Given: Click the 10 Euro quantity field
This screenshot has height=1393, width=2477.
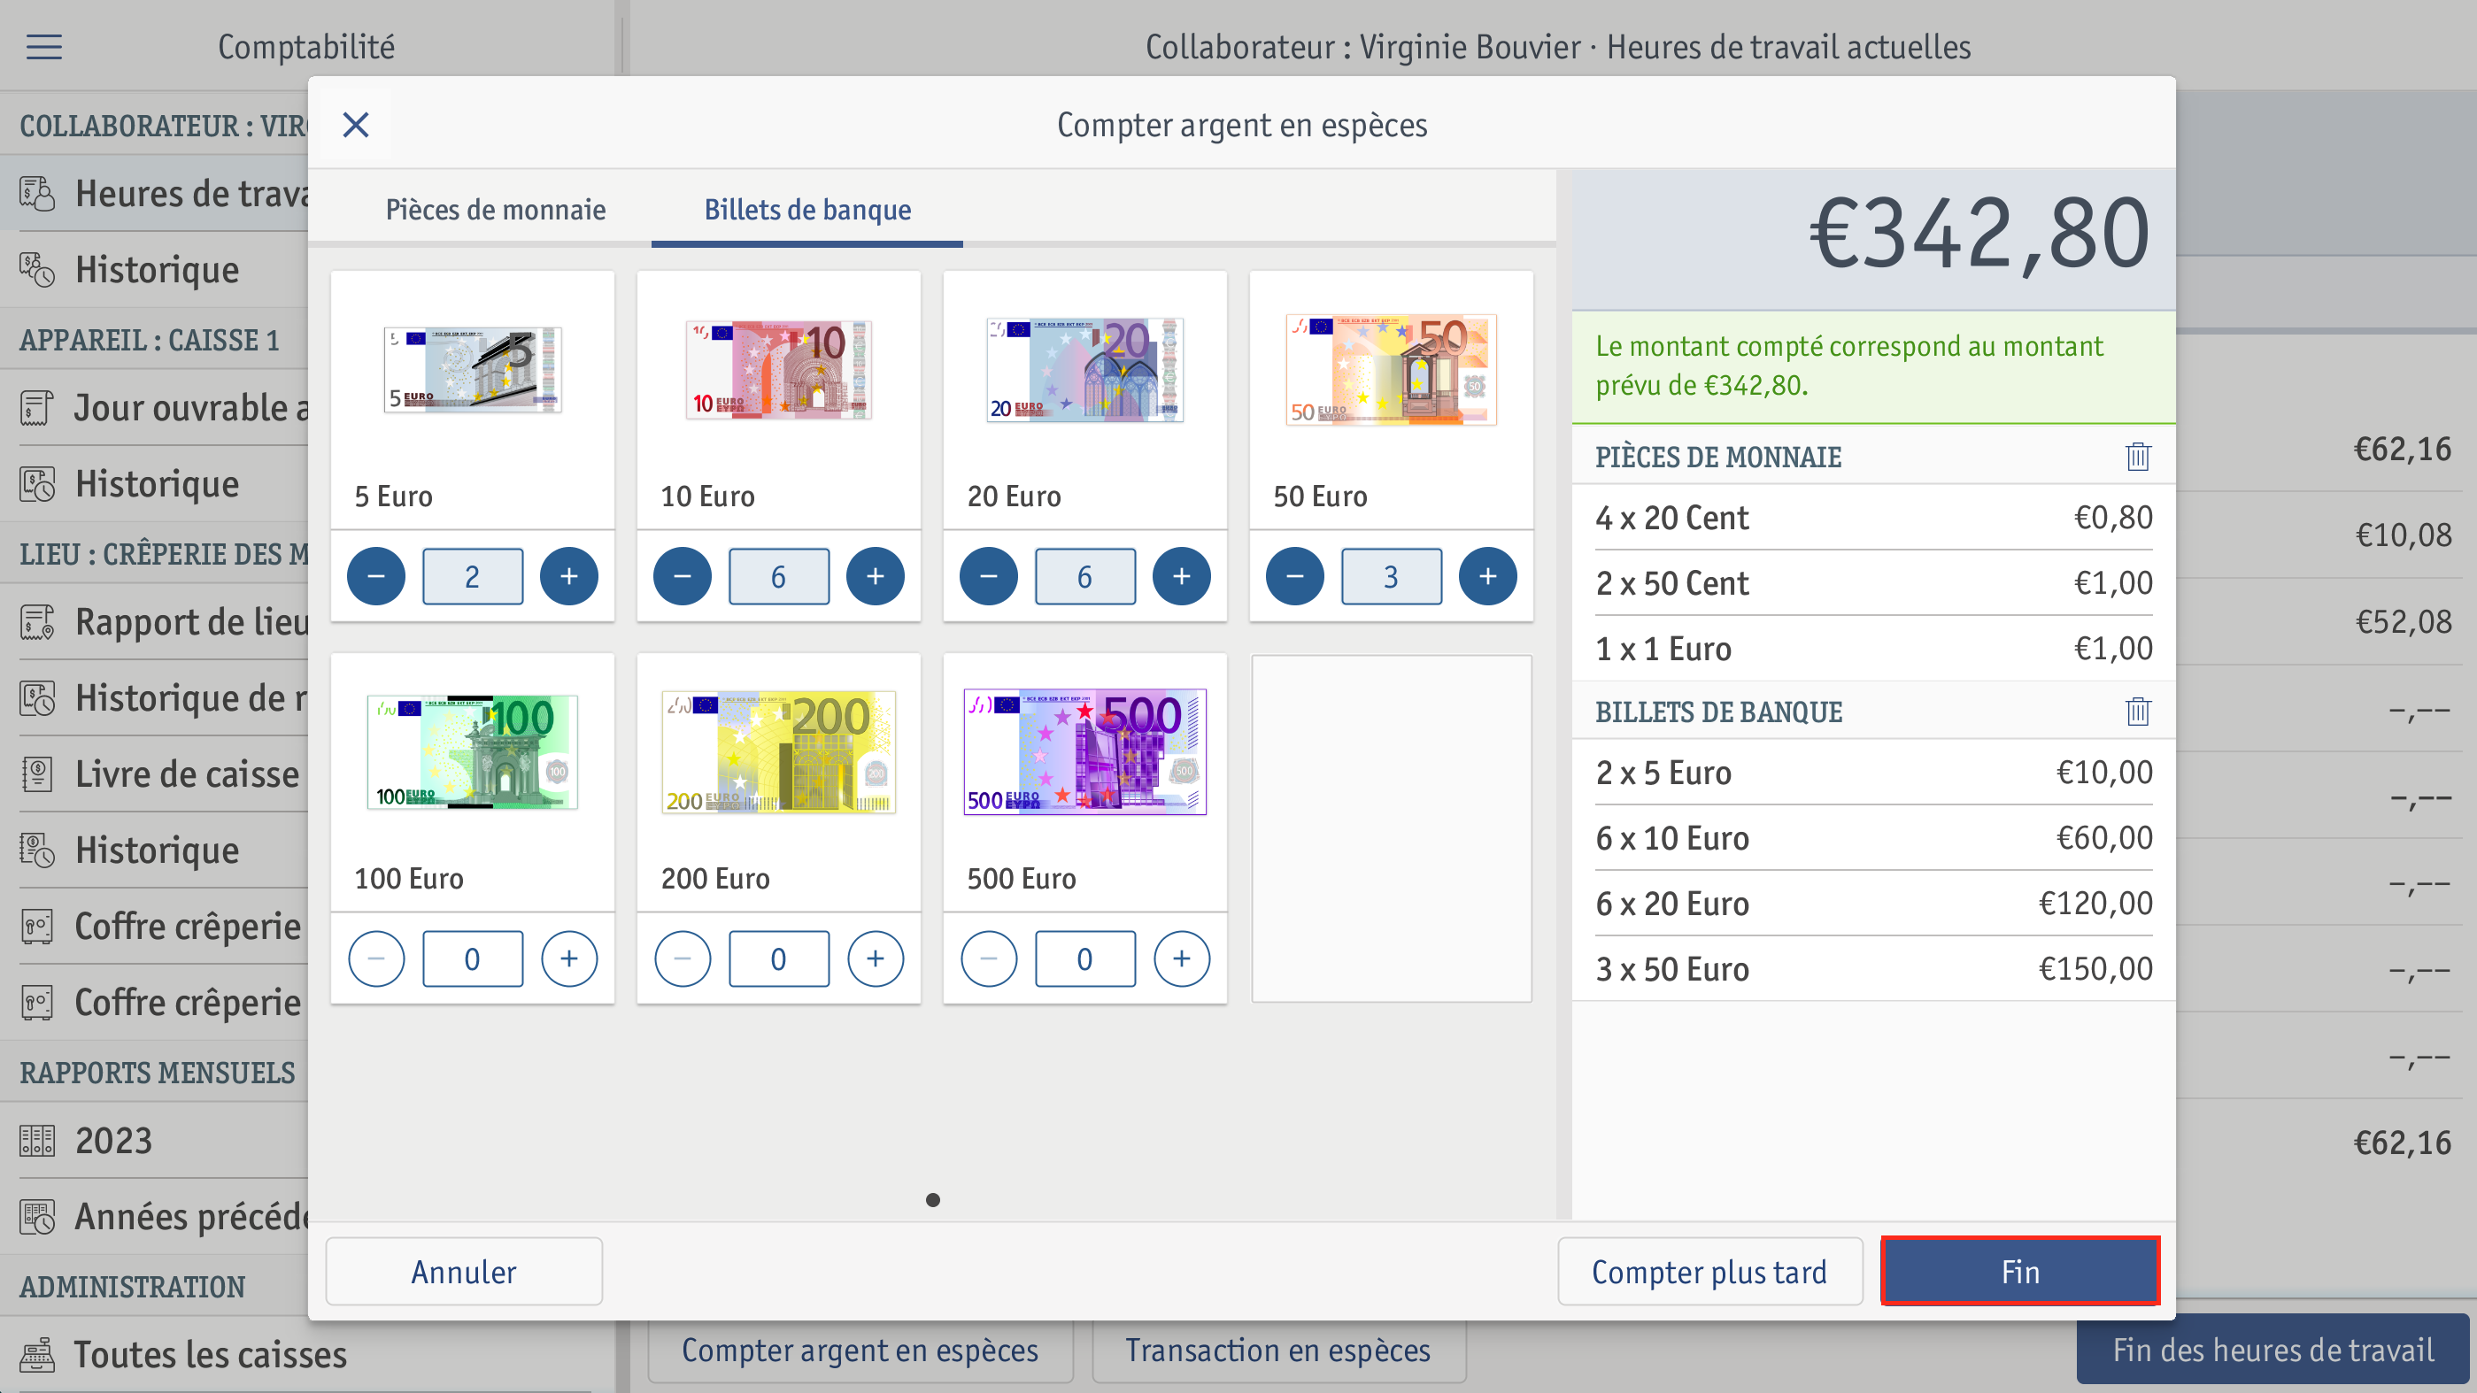Looking at the screenshot, I should pos(779,576).
